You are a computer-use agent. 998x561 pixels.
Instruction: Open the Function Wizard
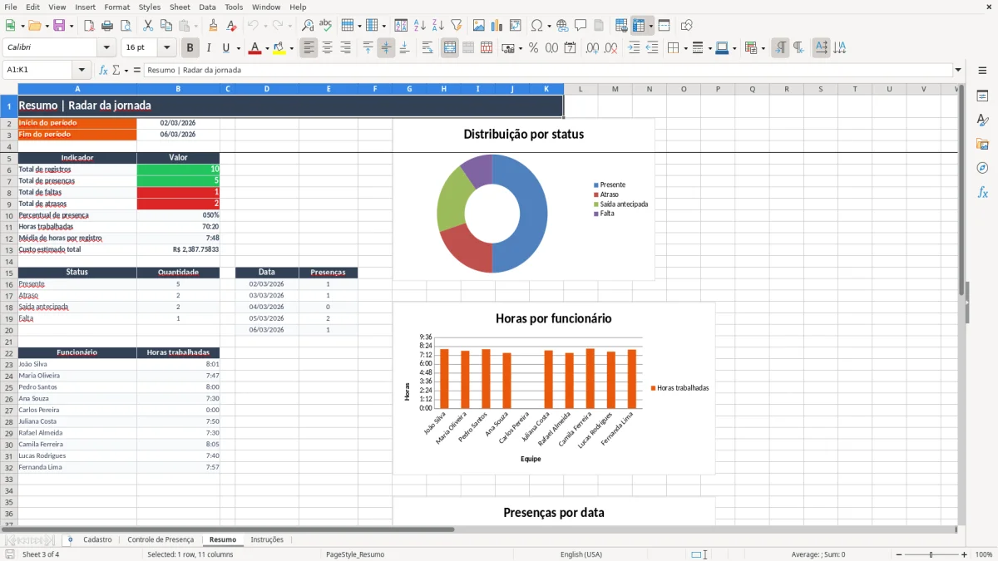pyautogui.click(x=103, y=70)
